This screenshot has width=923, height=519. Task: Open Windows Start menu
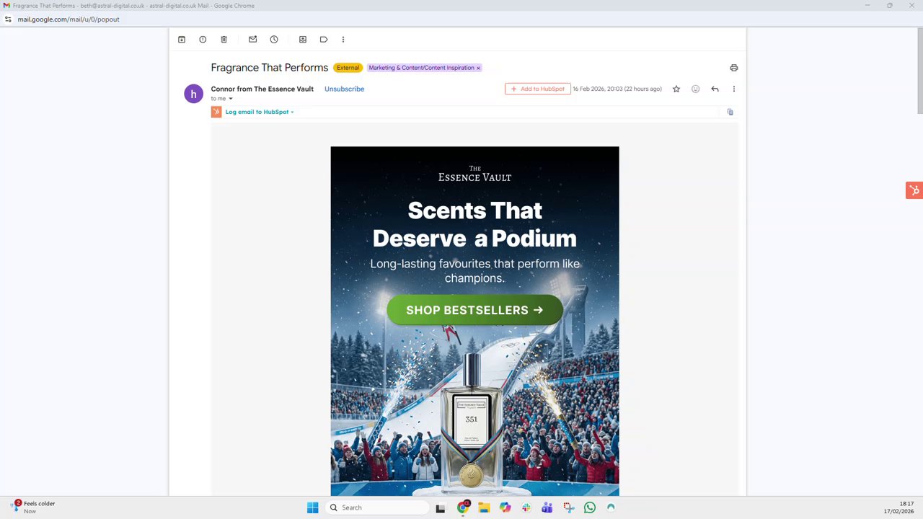[312, 507]
